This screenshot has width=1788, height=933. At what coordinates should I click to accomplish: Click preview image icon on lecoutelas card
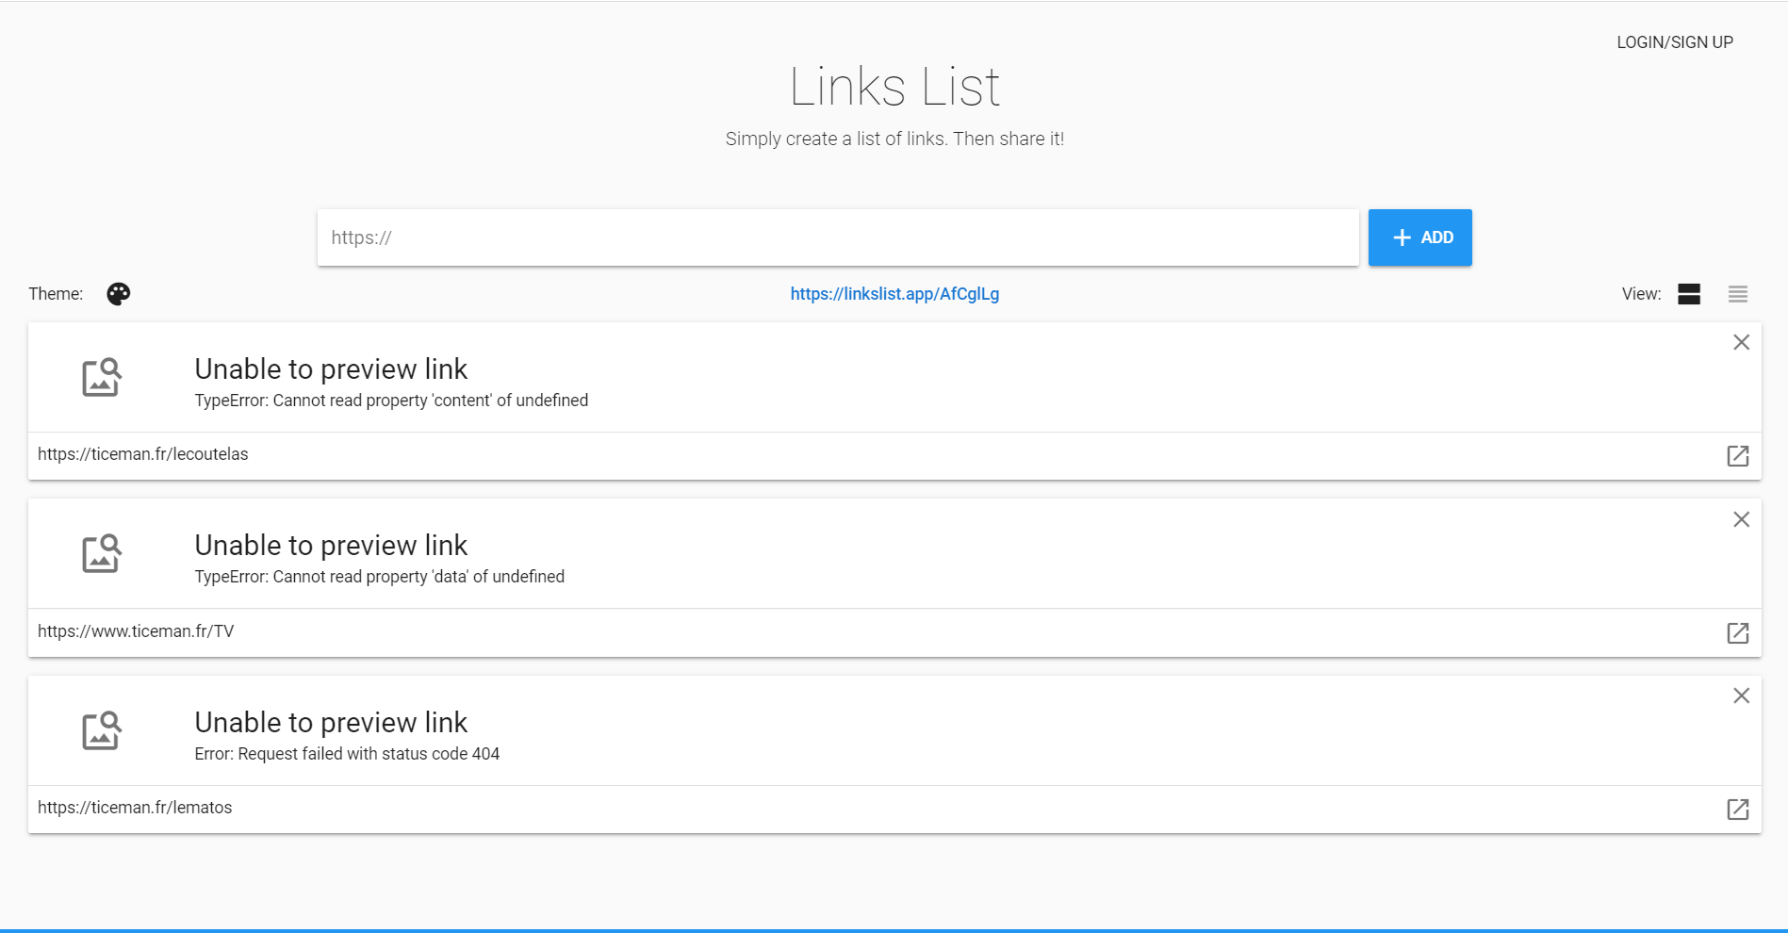(x=102, y=377)
